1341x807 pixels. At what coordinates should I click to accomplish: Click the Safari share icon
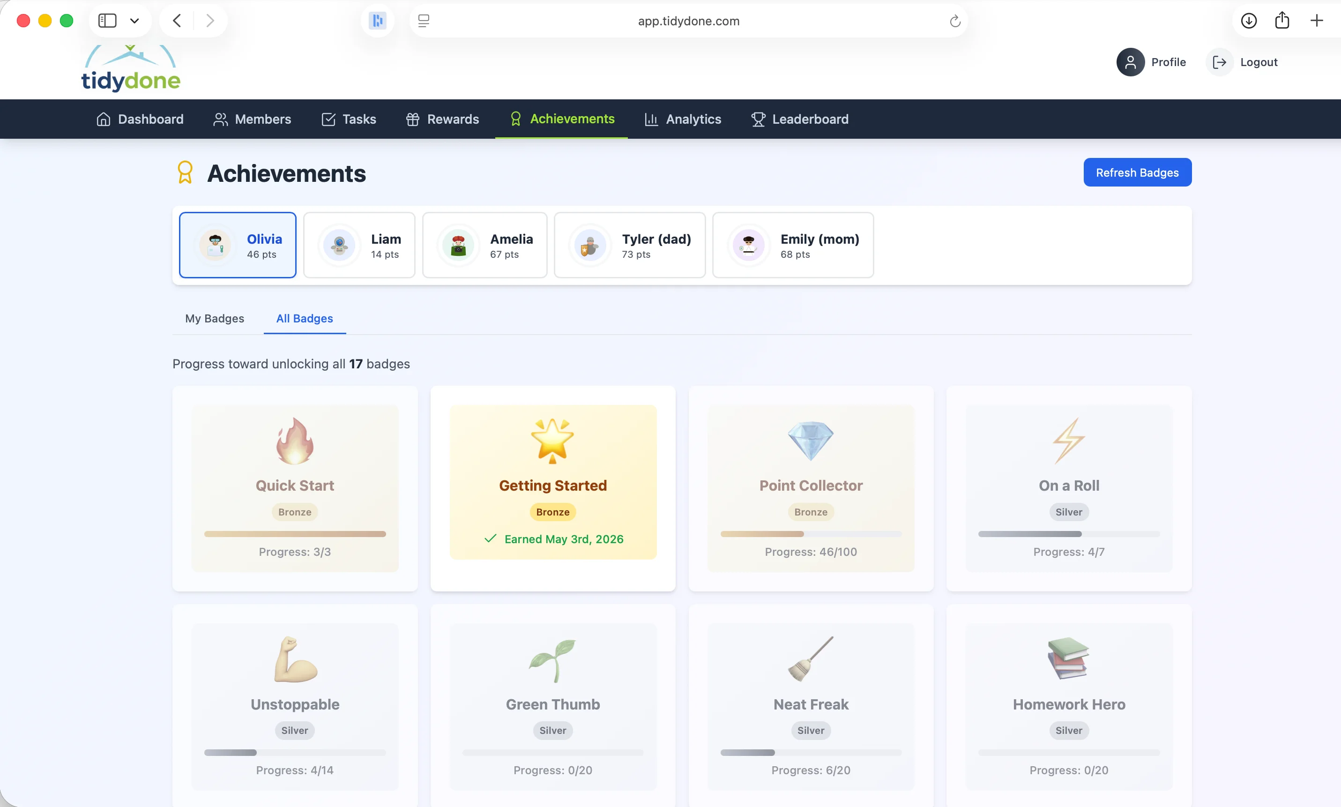tap(1282, 21)
